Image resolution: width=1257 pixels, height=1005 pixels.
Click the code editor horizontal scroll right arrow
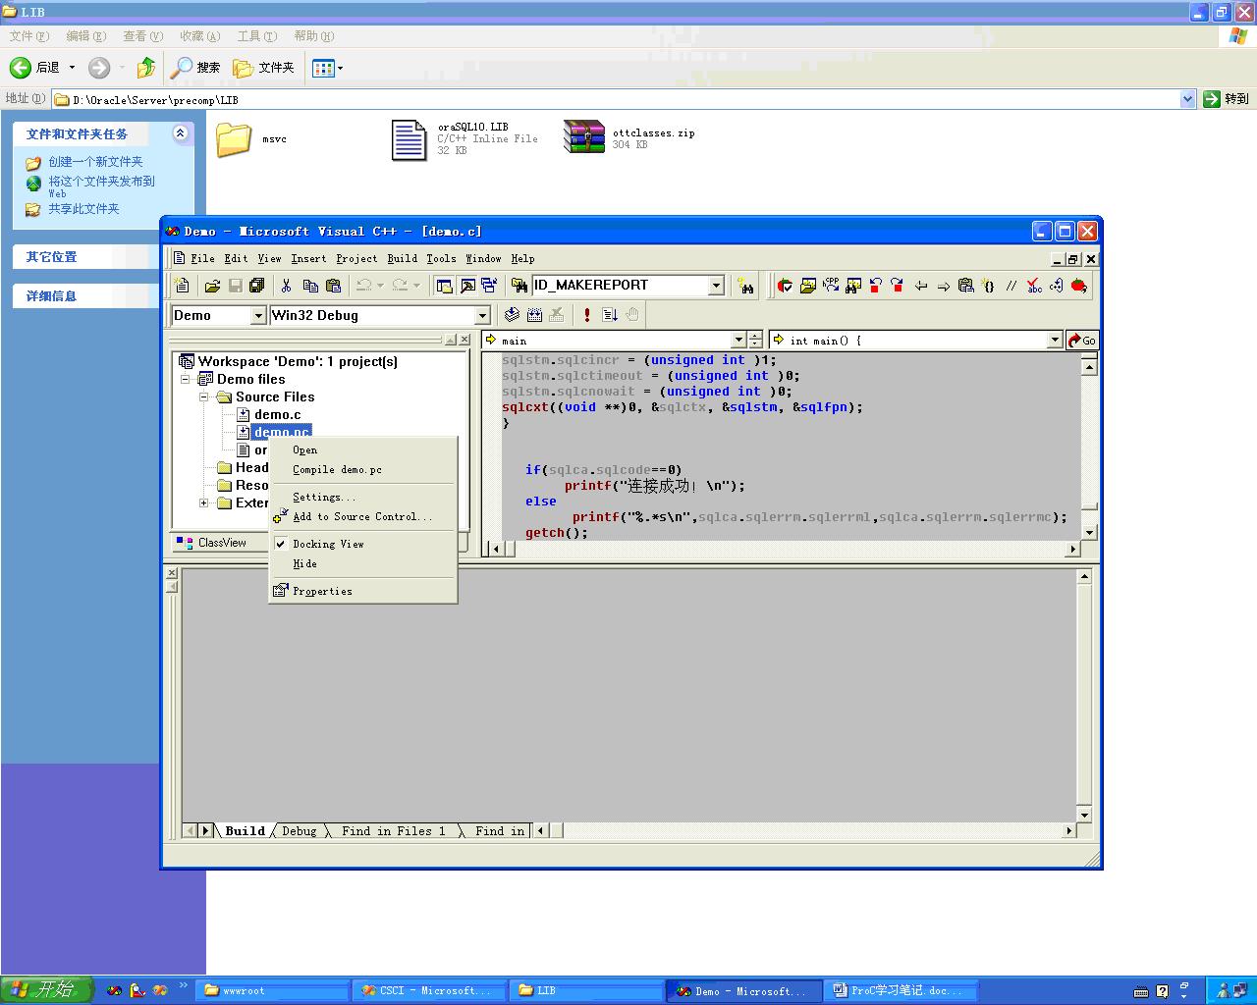pyautogui.click(x=1073, y=550)
